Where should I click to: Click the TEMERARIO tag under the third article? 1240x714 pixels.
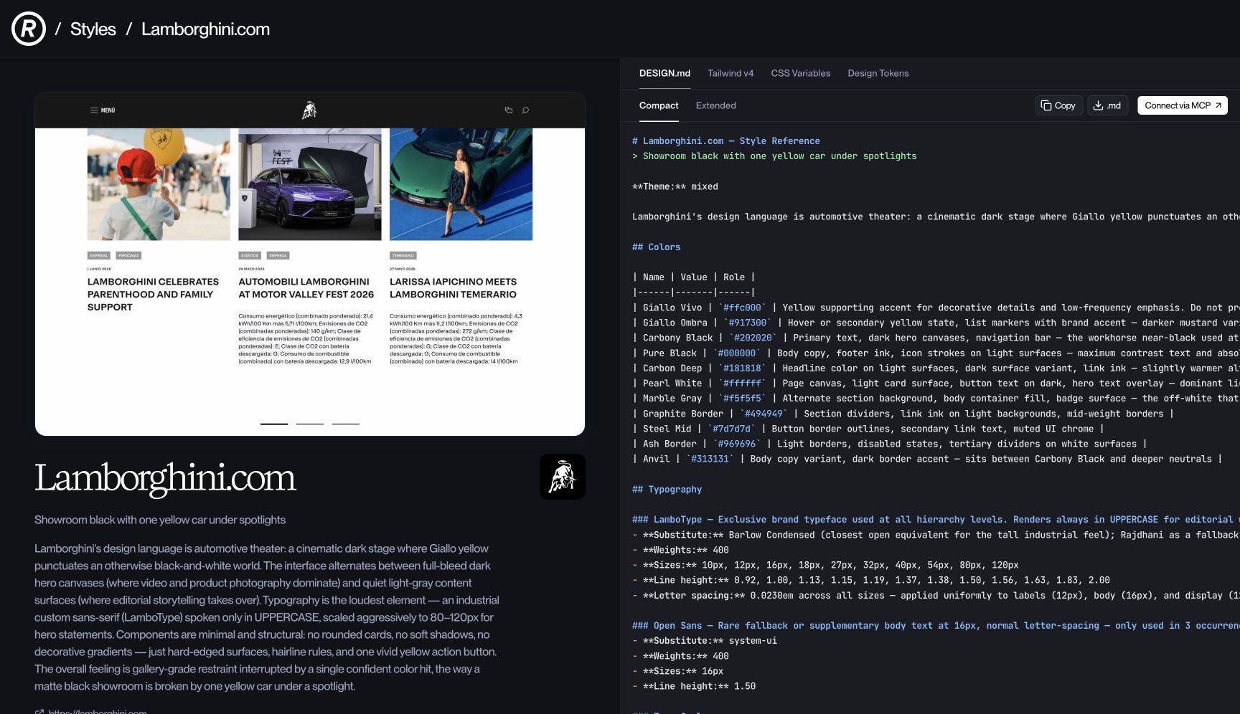403,255
